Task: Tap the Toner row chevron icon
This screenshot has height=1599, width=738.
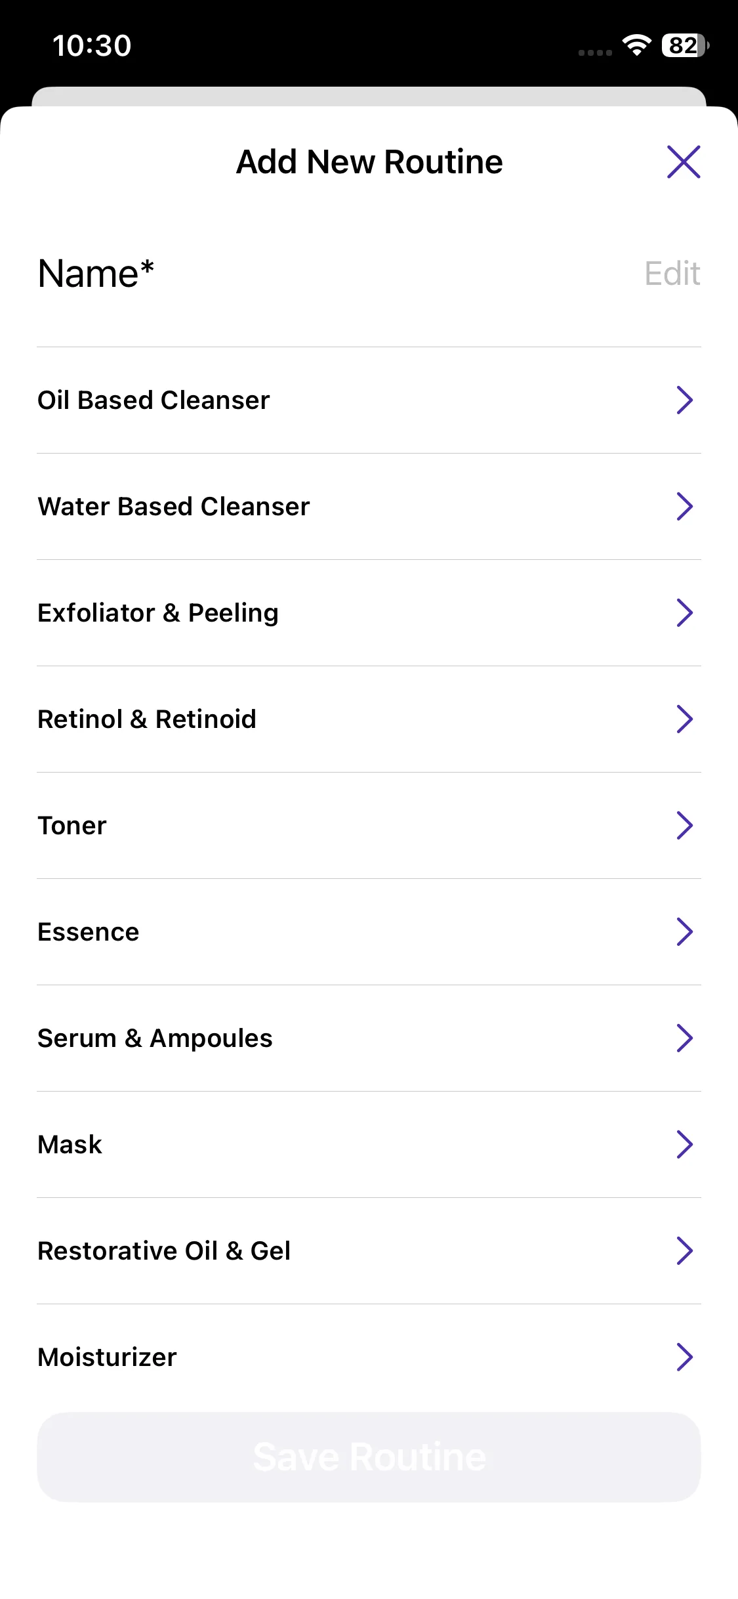Action: (684, 825)
